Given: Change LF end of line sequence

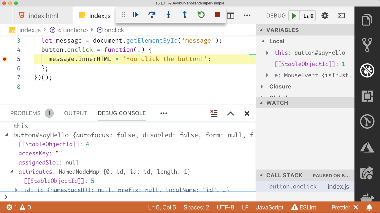Looking at the screenshot, I should pyautogui.click(x=245, y=207).
